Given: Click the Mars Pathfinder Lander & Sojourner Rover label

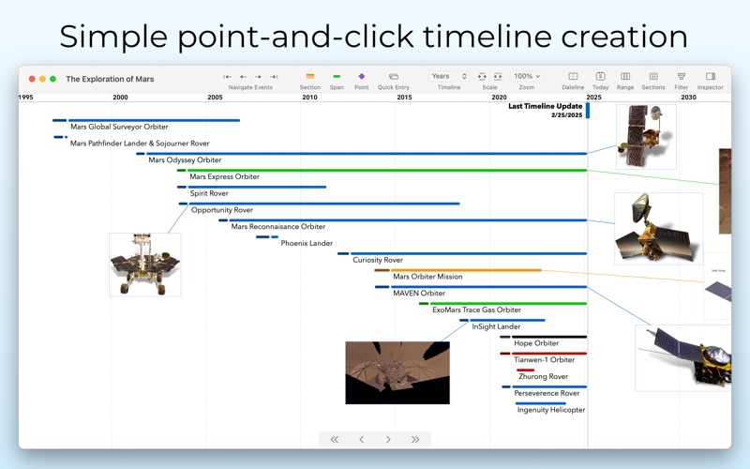Looking at the screenshot, I should pyautogui.click(x=140, y=144).
